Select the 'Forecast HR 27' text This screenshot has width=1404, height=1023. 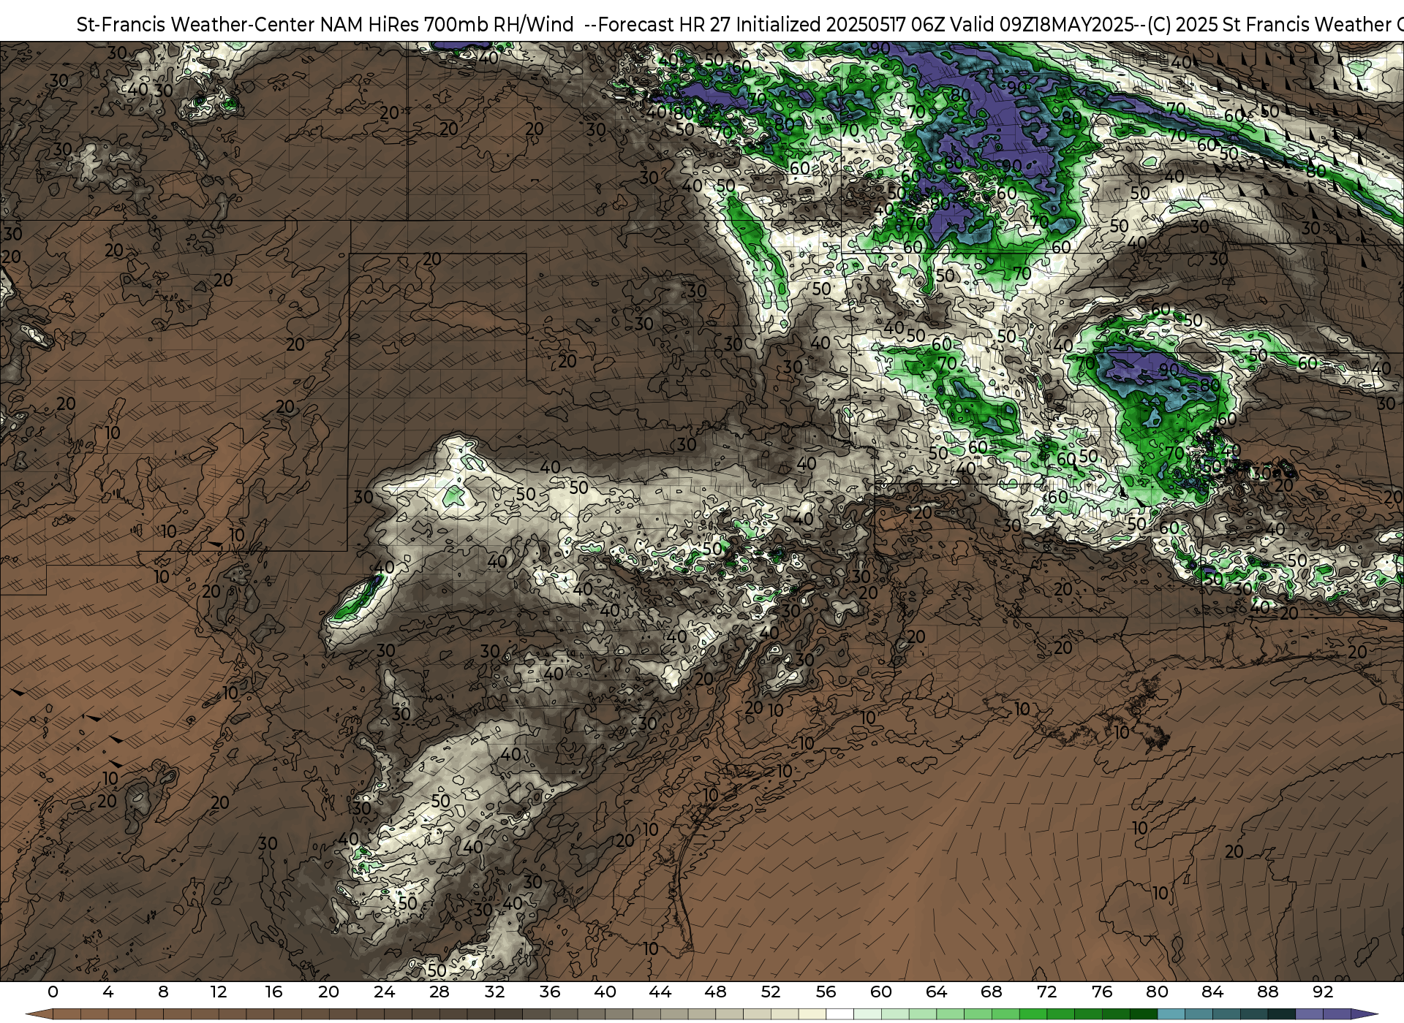(x=664, y=25)
